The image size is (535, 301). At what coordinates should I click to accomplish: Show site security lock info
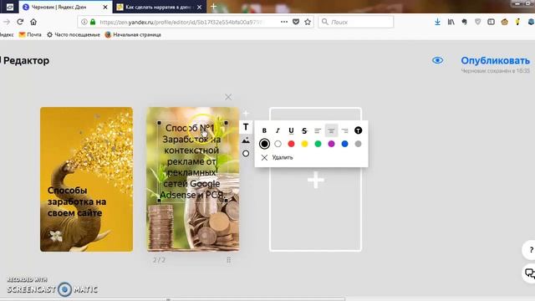point(93,22)
